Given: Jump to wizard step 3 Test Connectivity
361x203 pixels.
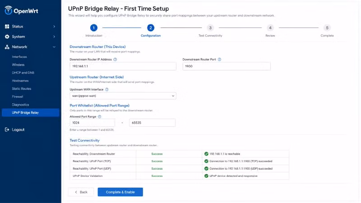Looking at the screenshot, I should (x=210, y=28).
